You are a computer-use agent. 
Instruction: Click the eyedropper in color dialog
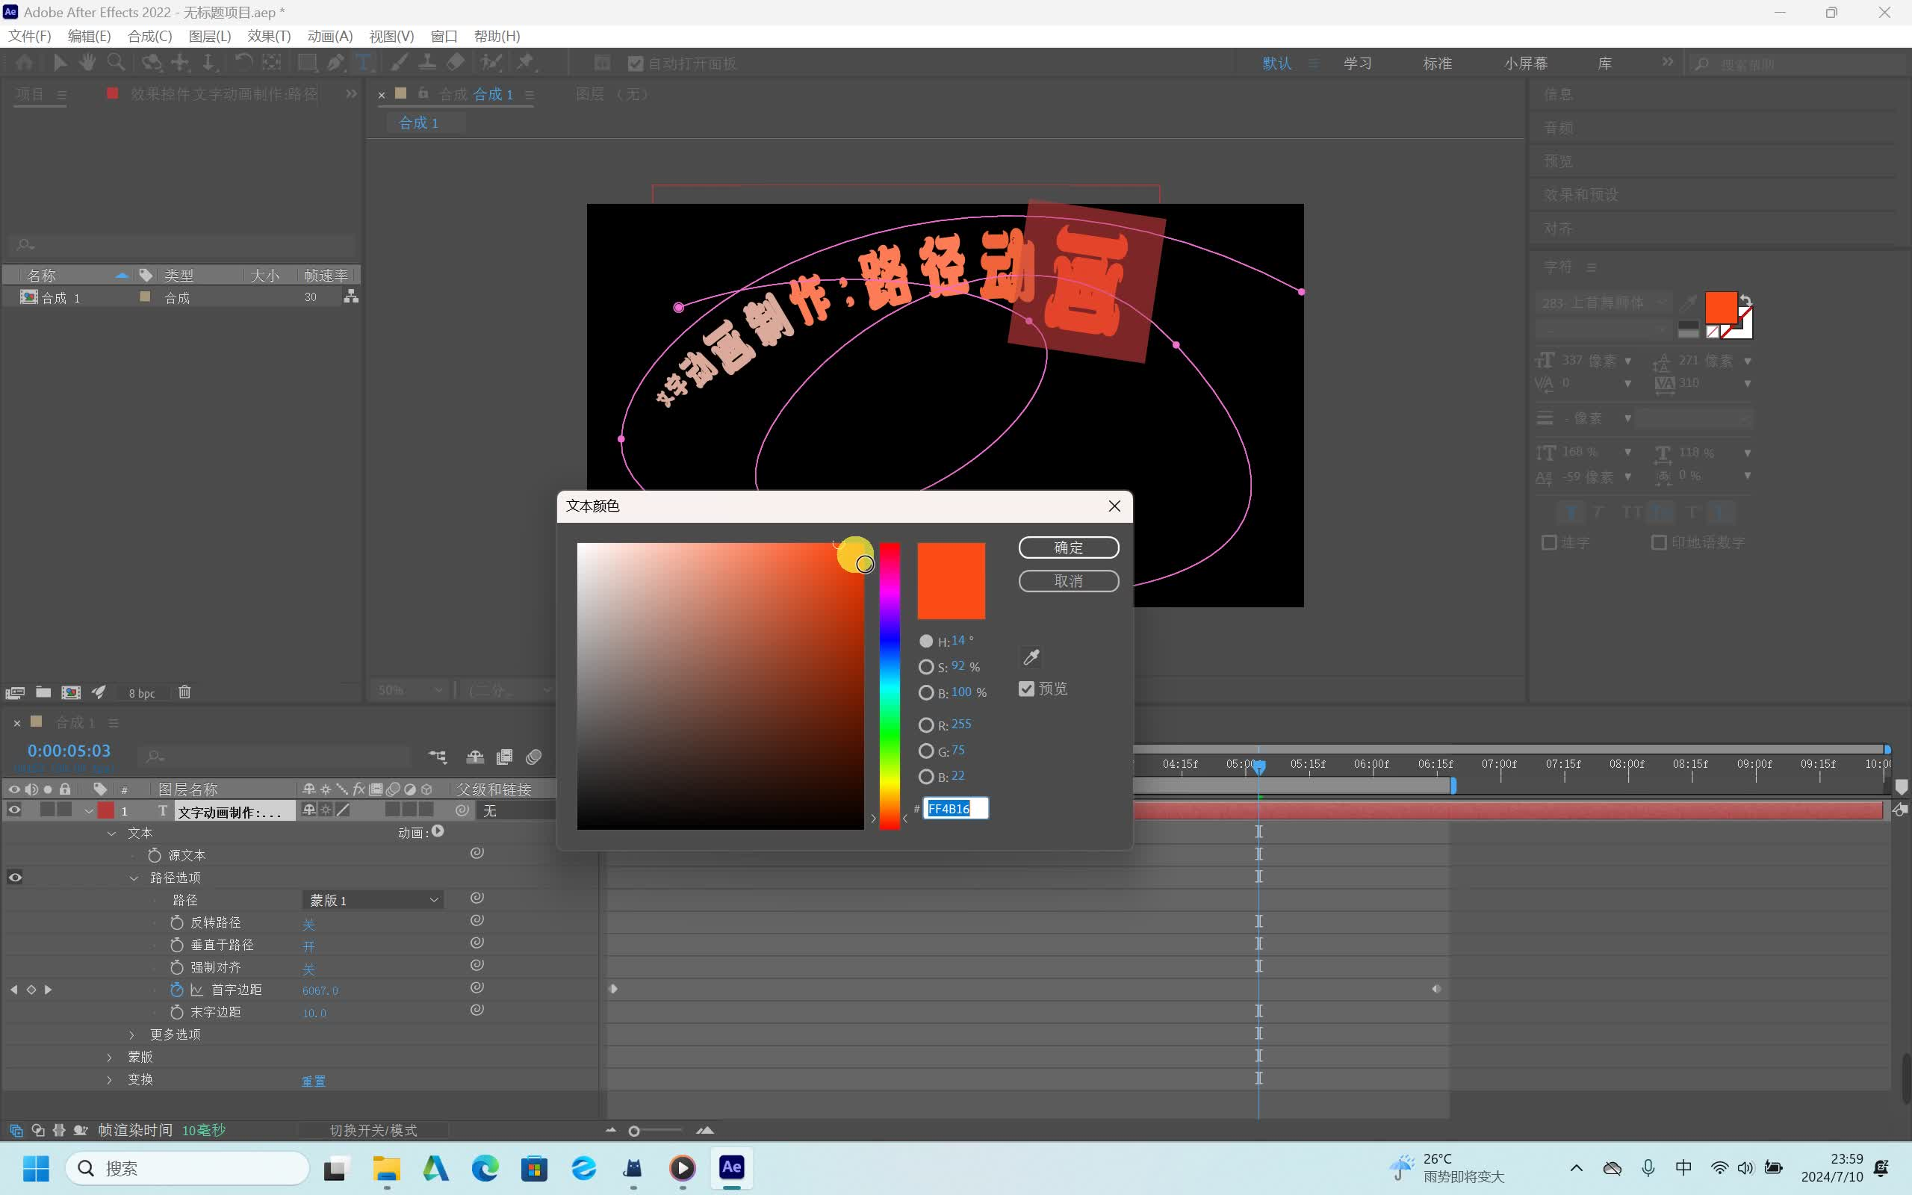tap(1031, 657)
